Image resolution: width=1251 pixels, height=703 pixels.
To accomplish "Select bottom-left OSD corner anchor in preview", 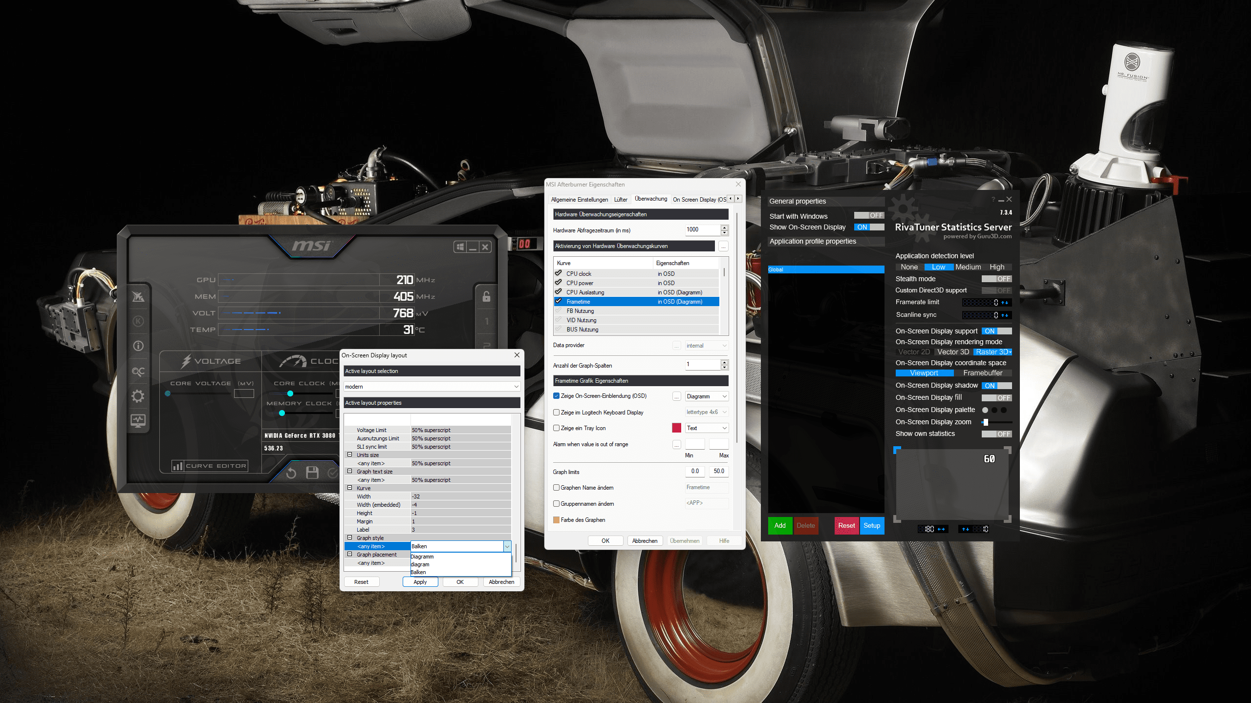I will pos(897,519).
